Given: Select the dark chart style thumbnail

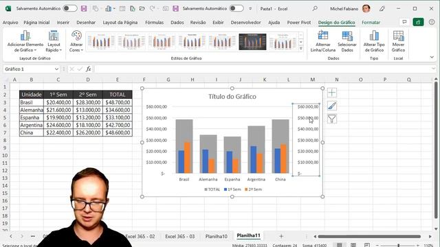Looking at the screenshot, I should pos(252,42).
